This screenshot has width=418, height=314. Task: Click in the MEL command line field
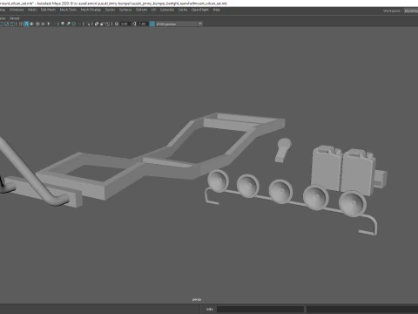click(x=260, y=309)
